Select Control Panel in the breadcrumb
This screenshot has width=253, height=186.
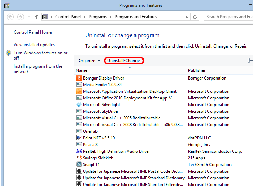coord(68,17)
